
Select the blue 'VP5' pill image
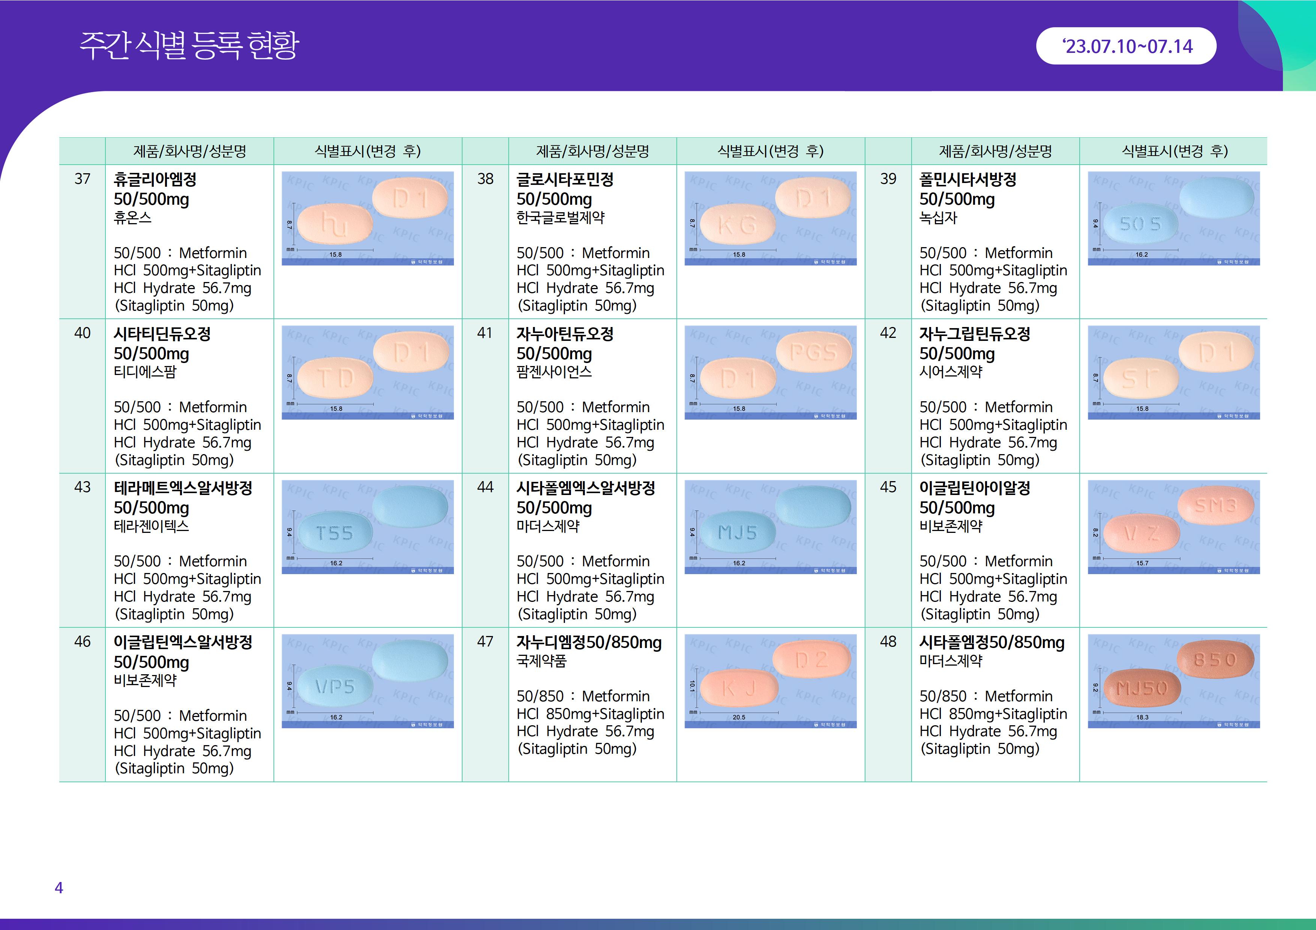[367, 681]
